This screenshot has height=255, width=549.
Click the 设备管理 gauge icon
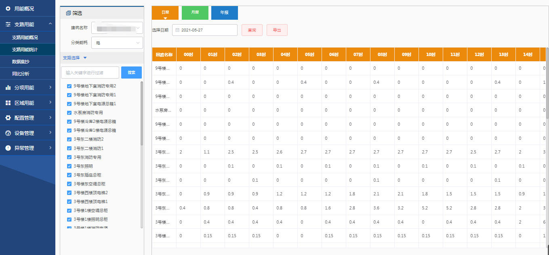click(8, 133)
